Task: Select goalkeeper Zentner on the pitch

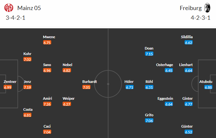Action: (x=10, y=82)
